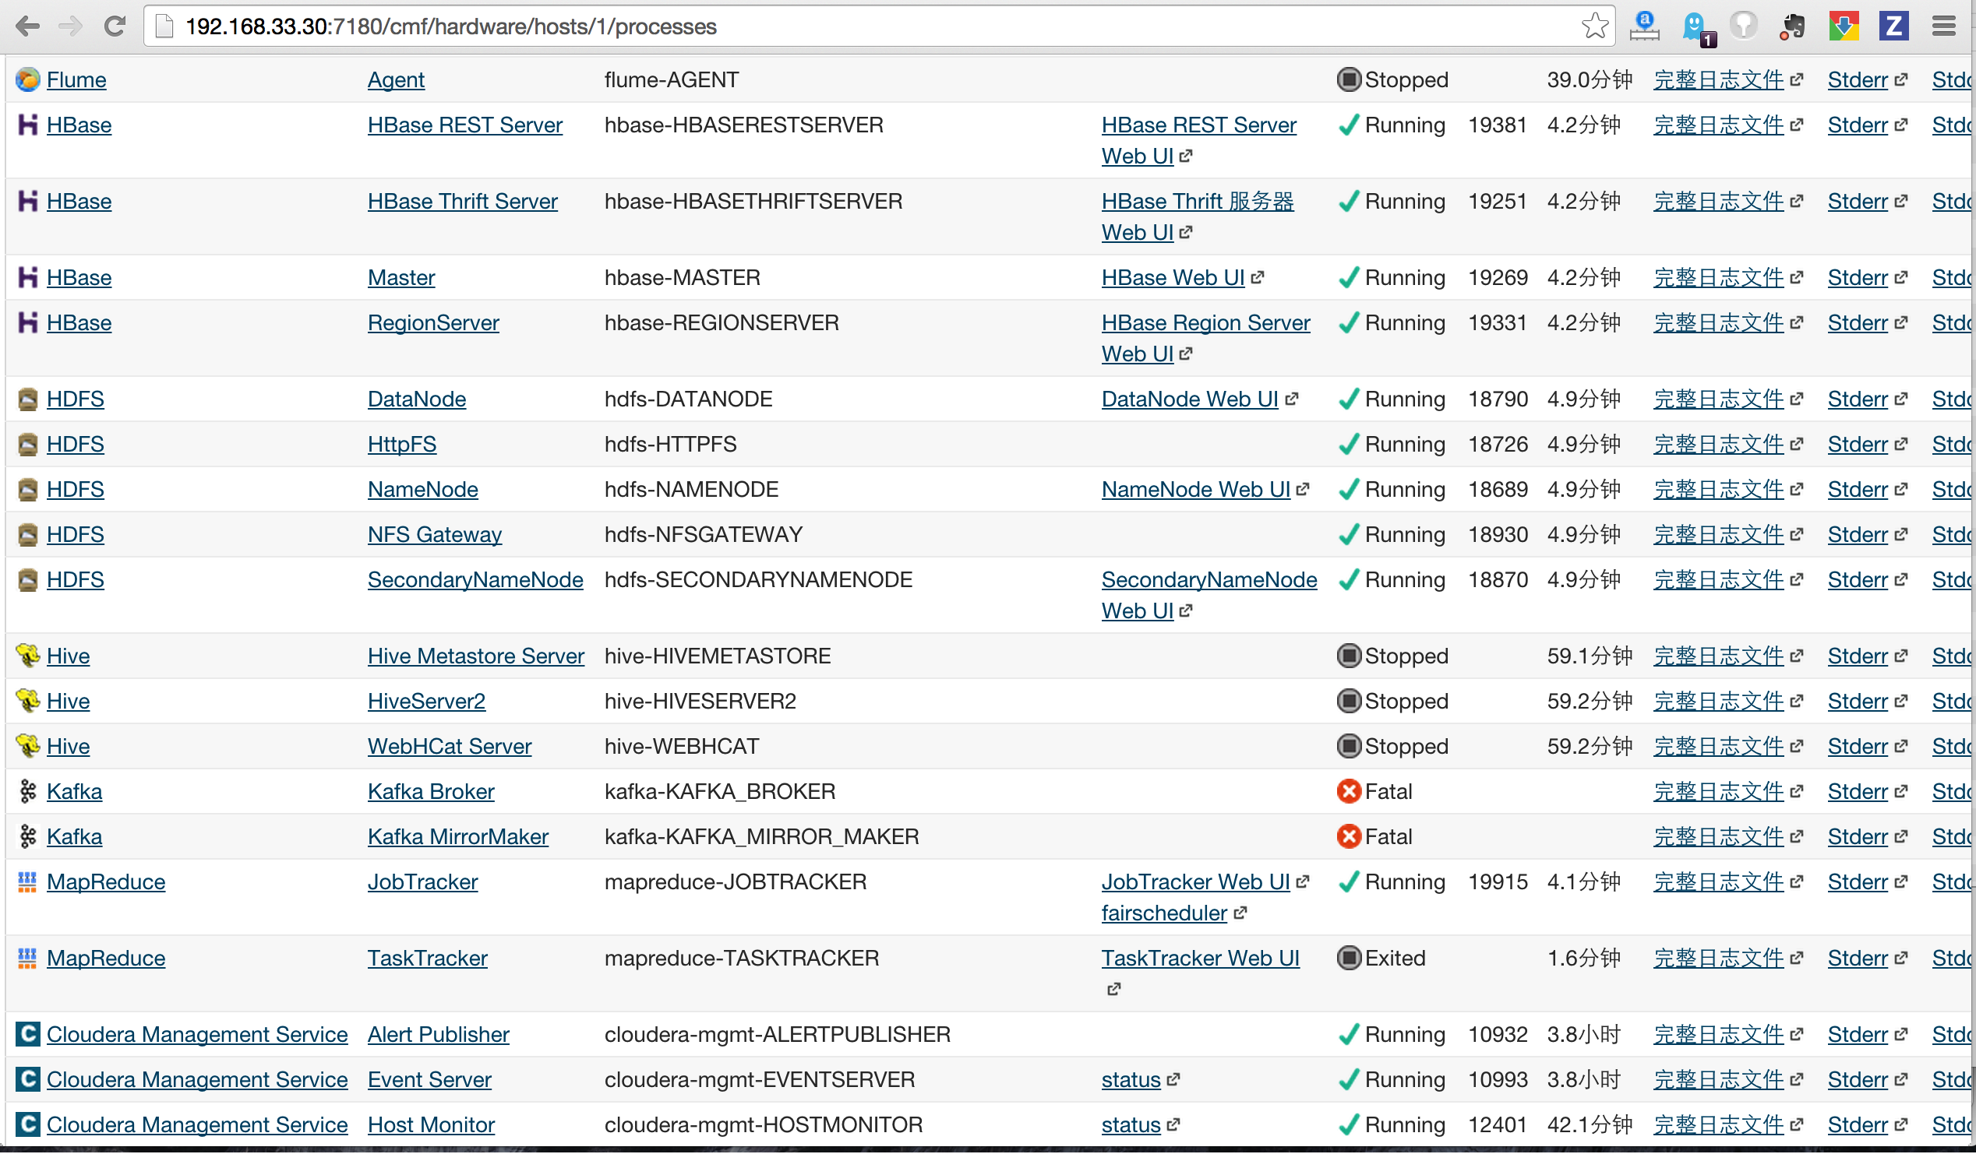Screen dimensions: 1976x1154
Task: Click the bookmark star icon in address bar
Action: pos(1594,26)
